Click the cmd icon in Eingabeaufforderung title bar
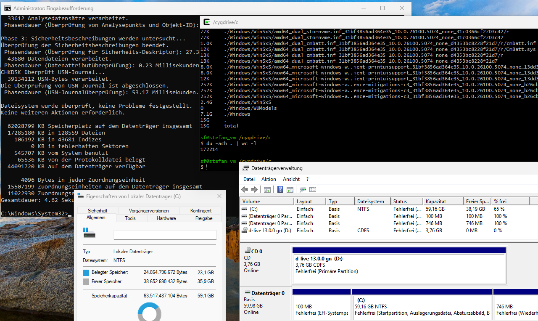The height and width of the screenshot is (321, 538). (x=7, y=8)
